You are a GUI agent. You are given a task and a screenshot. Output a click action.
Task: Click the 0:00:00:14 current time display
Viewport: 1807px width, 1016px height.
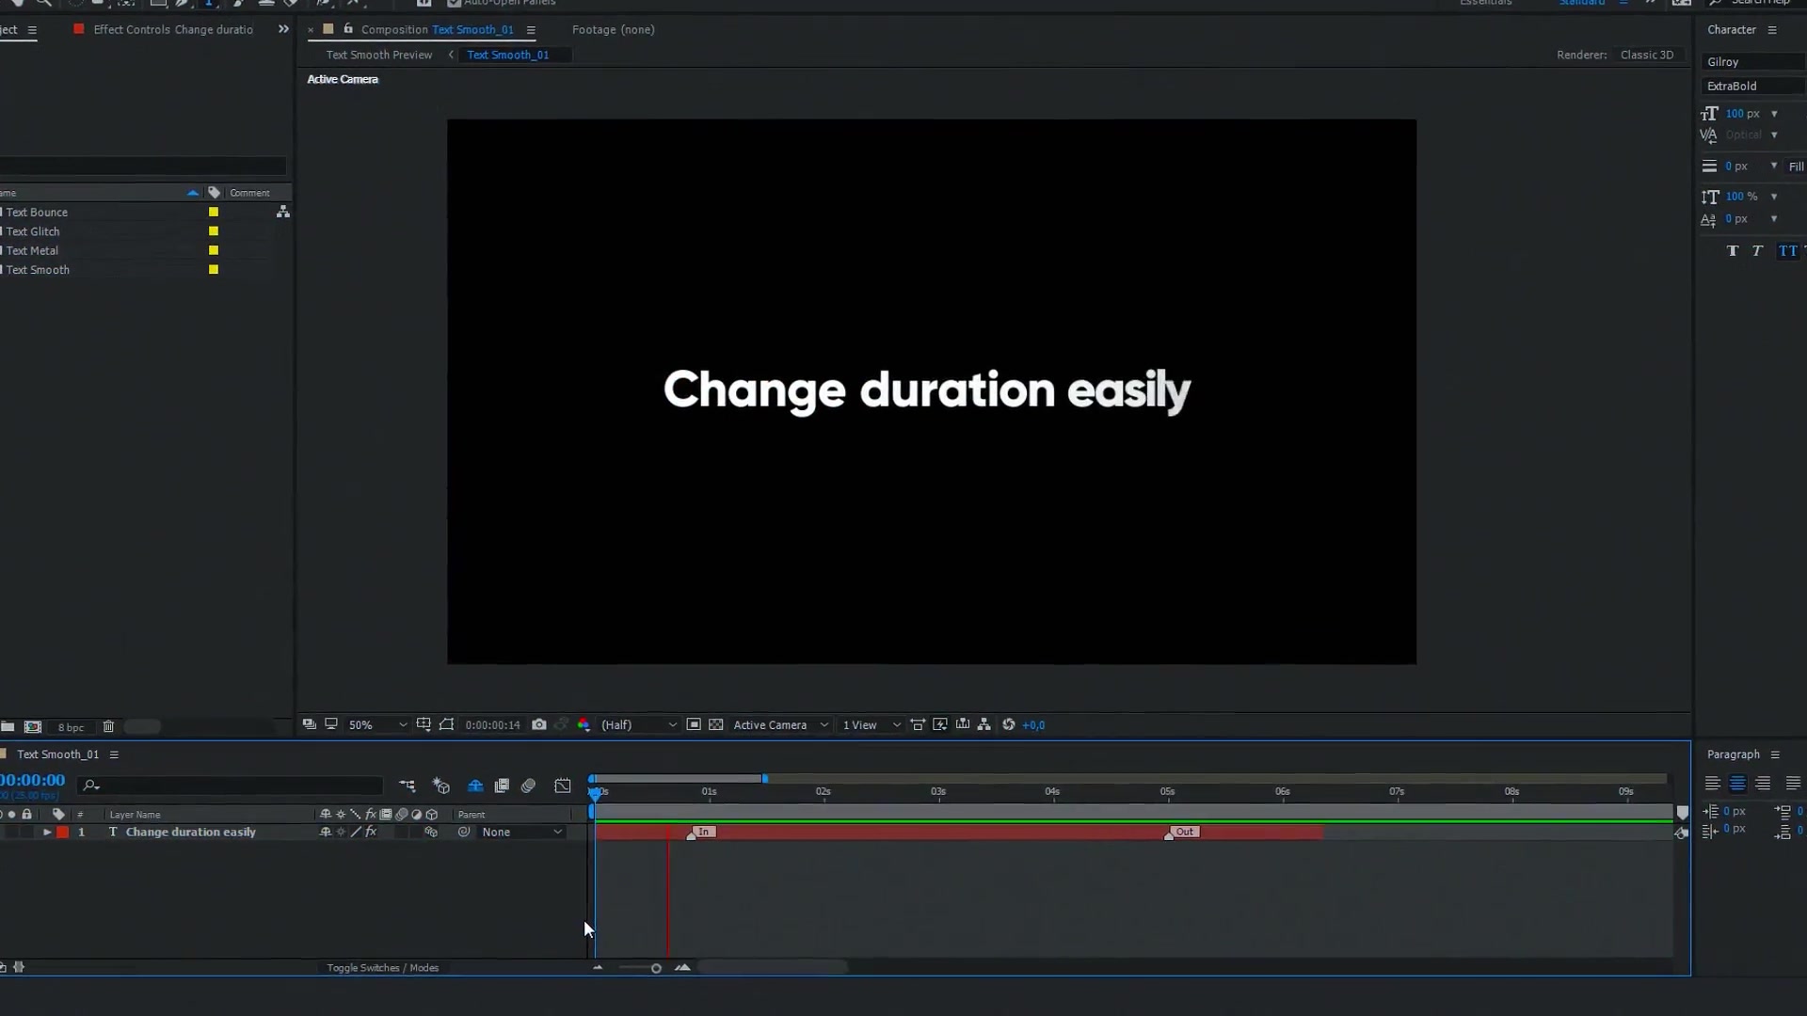point(492,725)
